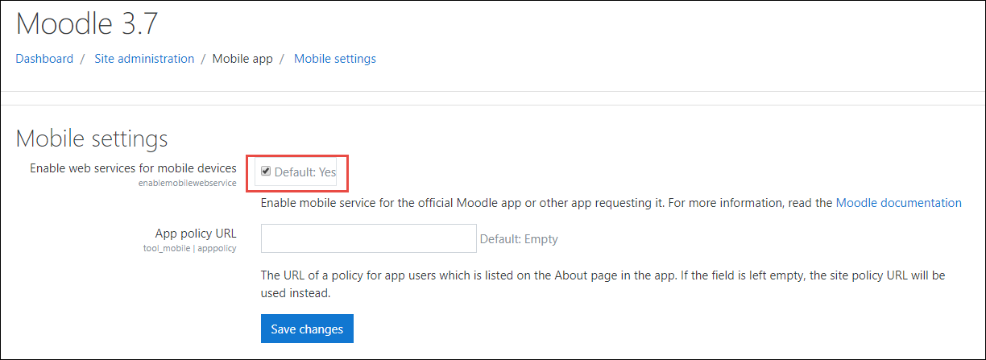Image resolution: width=986 pixels, height=360 pixels.
Task: Toggle Enable web services for mobile devices checkbox
Action: point(265,171)
